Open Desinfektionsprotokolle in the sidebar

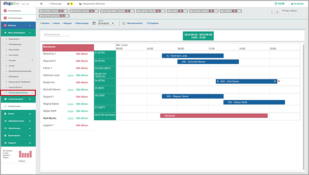coord(20,71)
